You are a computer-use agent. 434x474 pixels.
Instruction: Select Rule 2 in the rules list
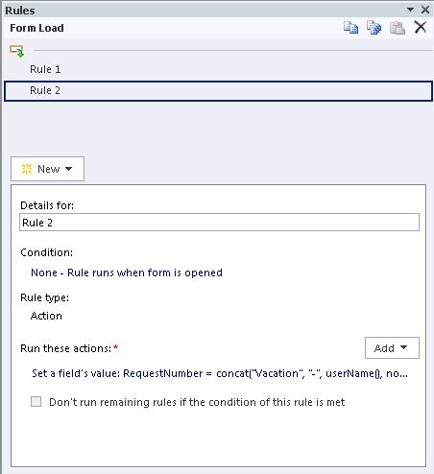218,91
